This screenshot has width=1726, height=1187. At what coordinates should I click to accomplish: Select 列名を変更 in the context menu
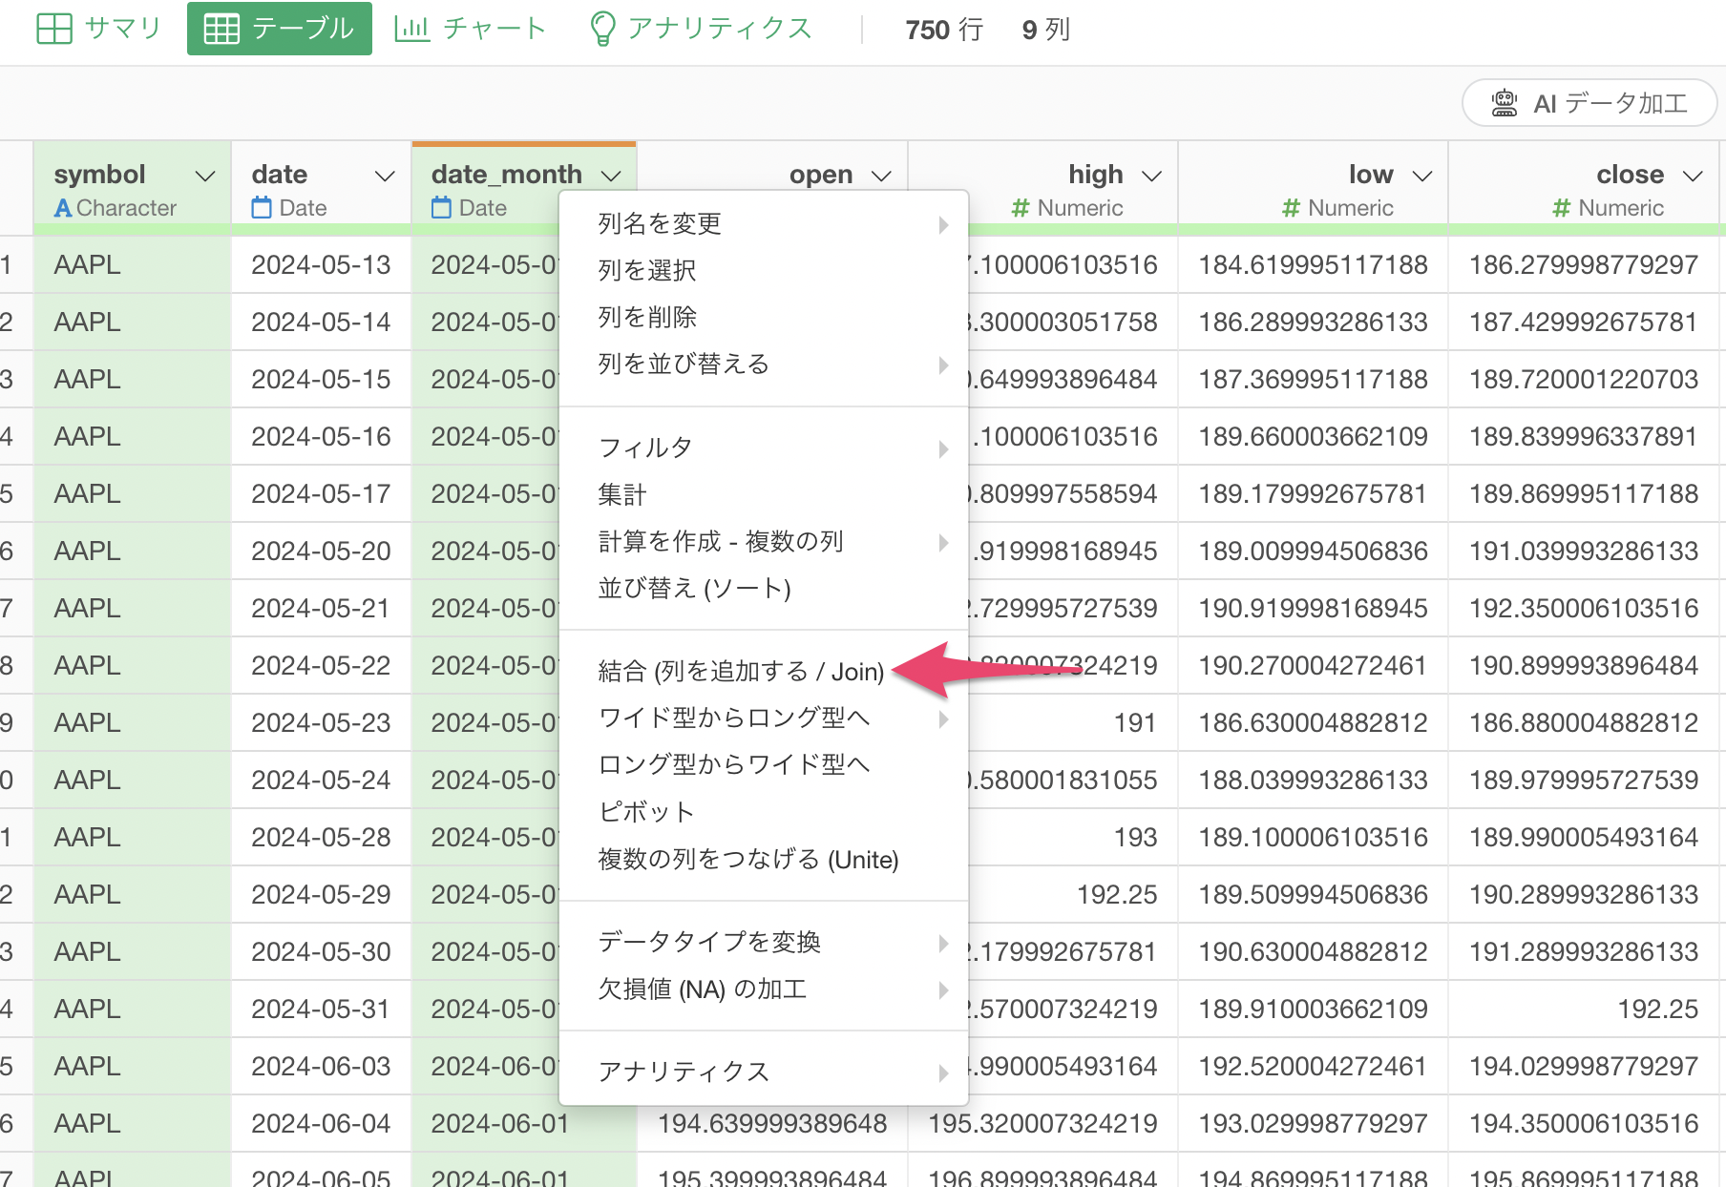(764, 224)
